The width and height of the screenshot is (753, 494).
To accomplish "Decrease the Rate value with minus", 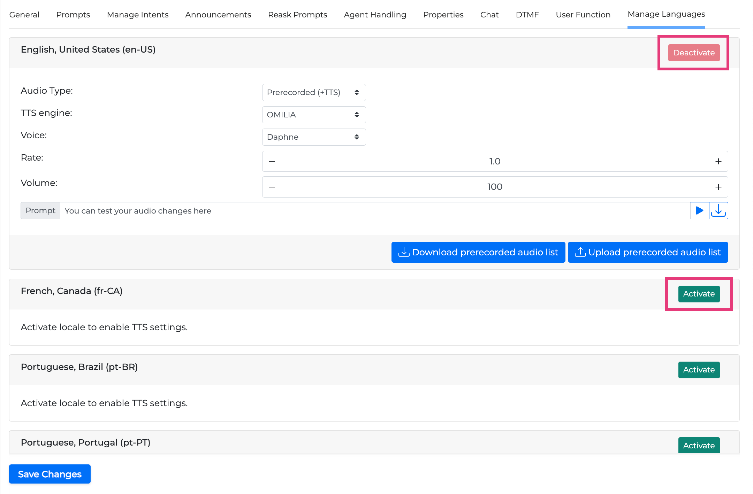I will [x=272, y=161].
